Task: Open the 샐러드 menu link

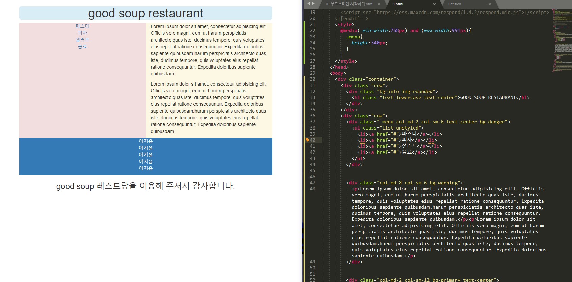Action: coord(82,40)
